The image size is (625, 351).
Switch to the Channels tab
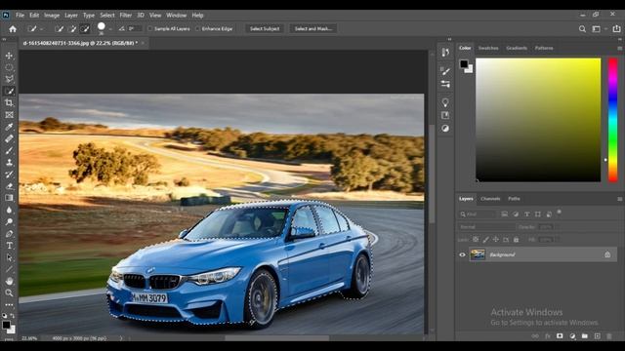click(490, 199)
